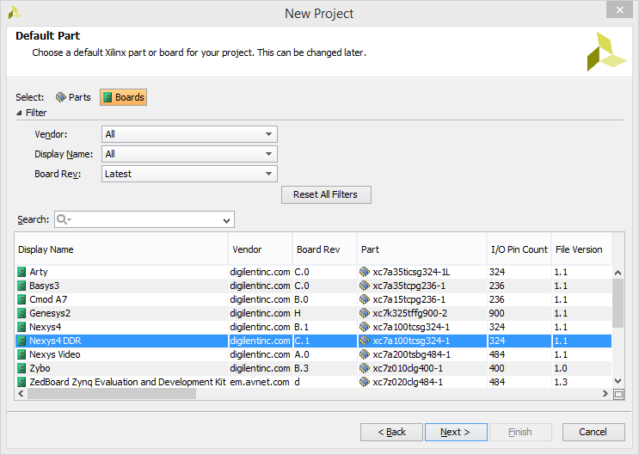Click the table corner settings icon
Image resolution: width=639 pixels, height=455 pixels.
[618, 394]
